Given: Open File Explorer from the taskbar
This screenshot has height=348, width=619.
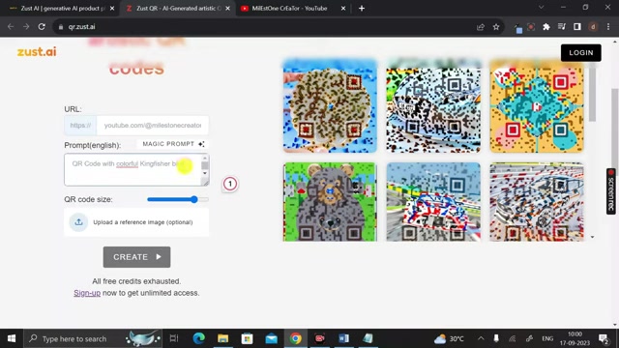Looking at the screenshot, I should click(x=223, y=338).
